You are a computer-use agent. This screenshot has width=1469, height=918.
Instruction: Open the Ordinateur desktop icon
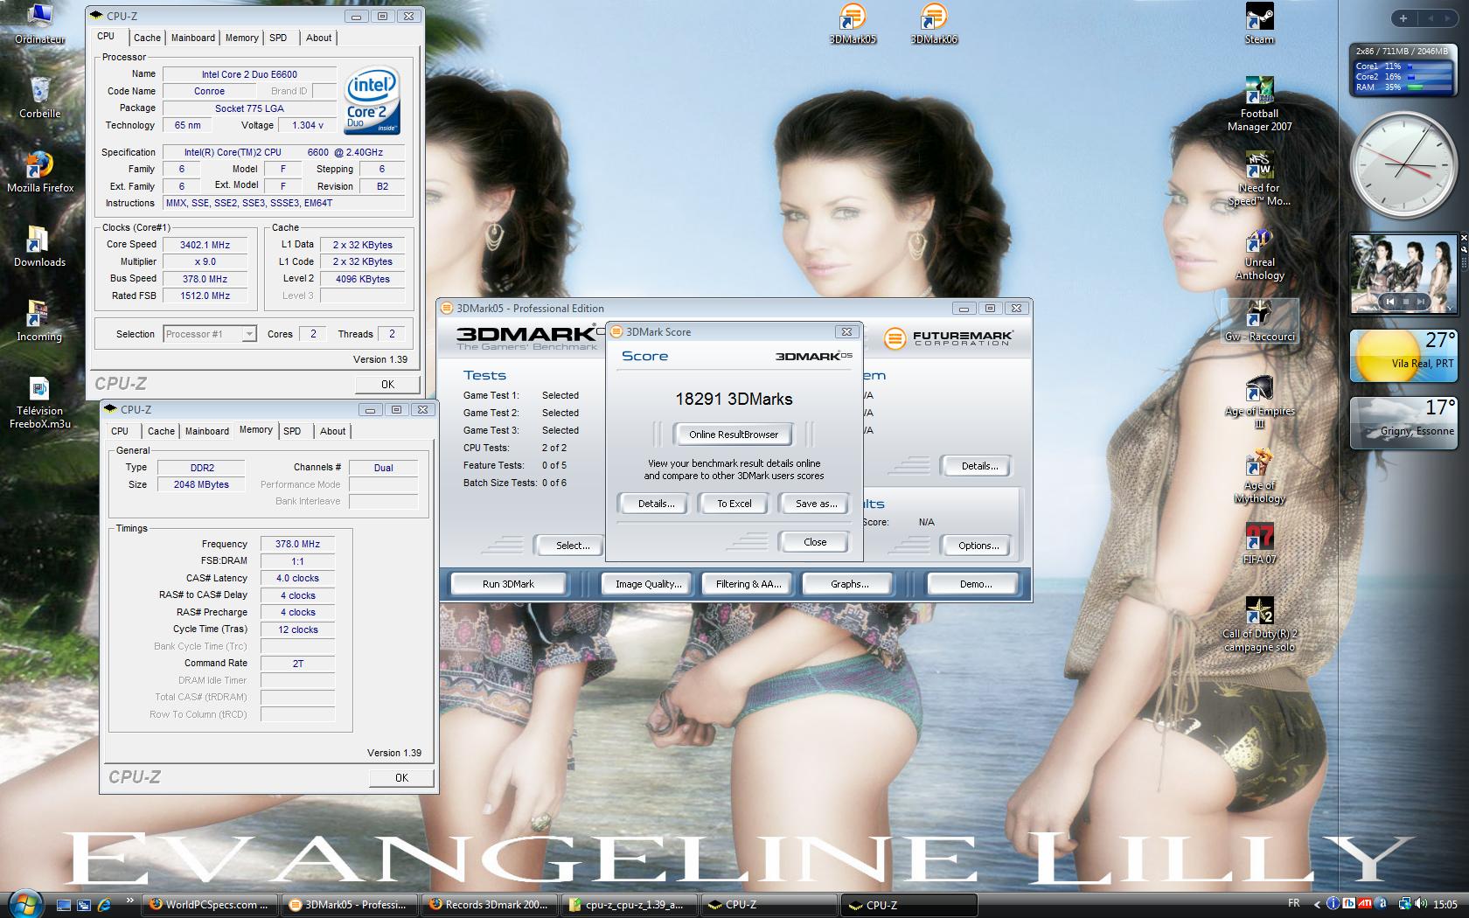click(39, 24)
